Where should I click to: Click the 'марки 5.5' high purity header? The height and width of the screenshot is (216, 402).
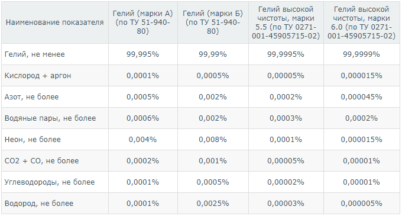(286, 22)
